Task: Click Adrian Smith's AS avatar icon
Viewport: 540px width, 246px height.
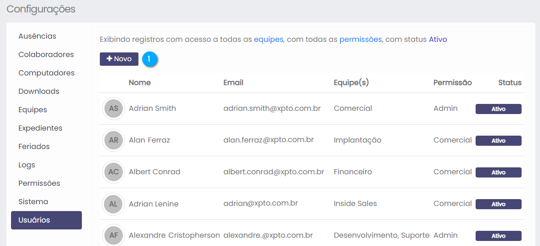Action: click(113, 109)
